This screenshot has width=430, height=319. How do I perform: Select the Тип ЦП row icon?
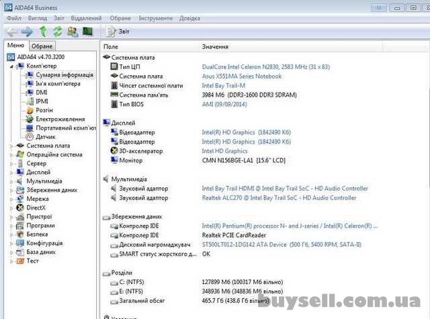114,66
